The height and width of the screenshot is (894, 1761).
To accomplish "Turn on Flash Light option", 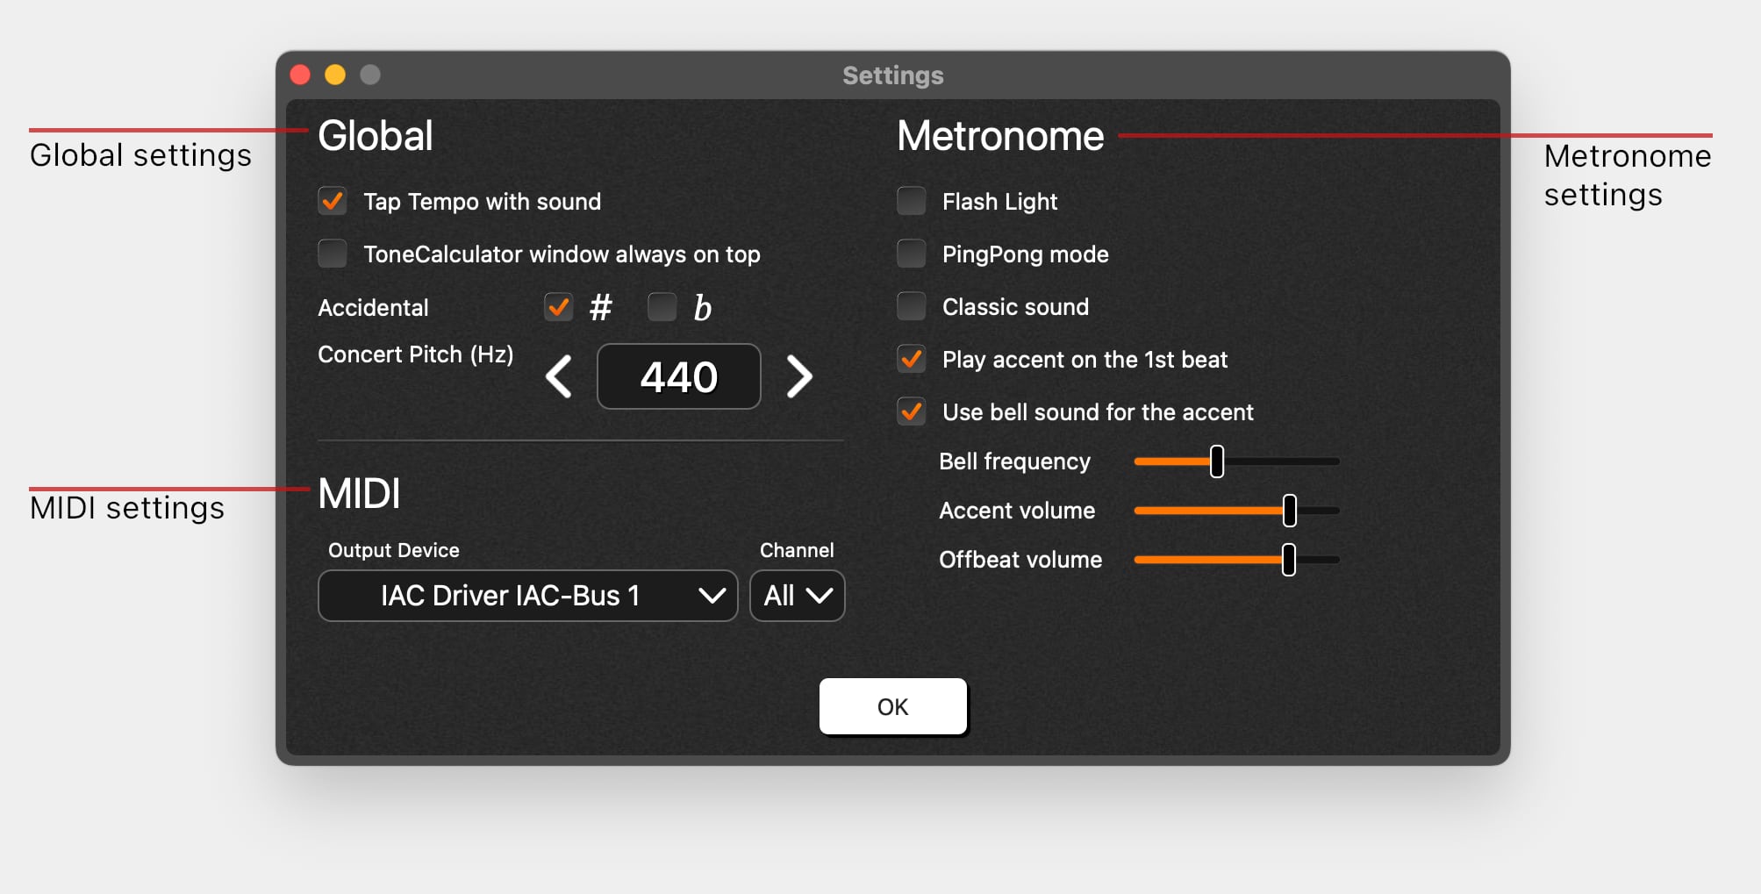I will 912,201.
